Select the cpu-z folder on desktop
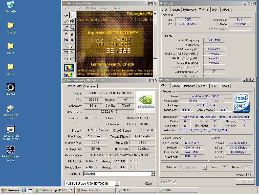 coord(11,48)
